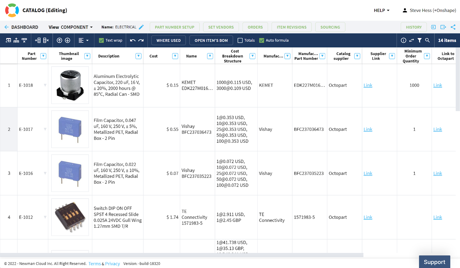Open the ITEM REVISIONS tab
This screenshot has height=268, width=460.
(292, 27)
